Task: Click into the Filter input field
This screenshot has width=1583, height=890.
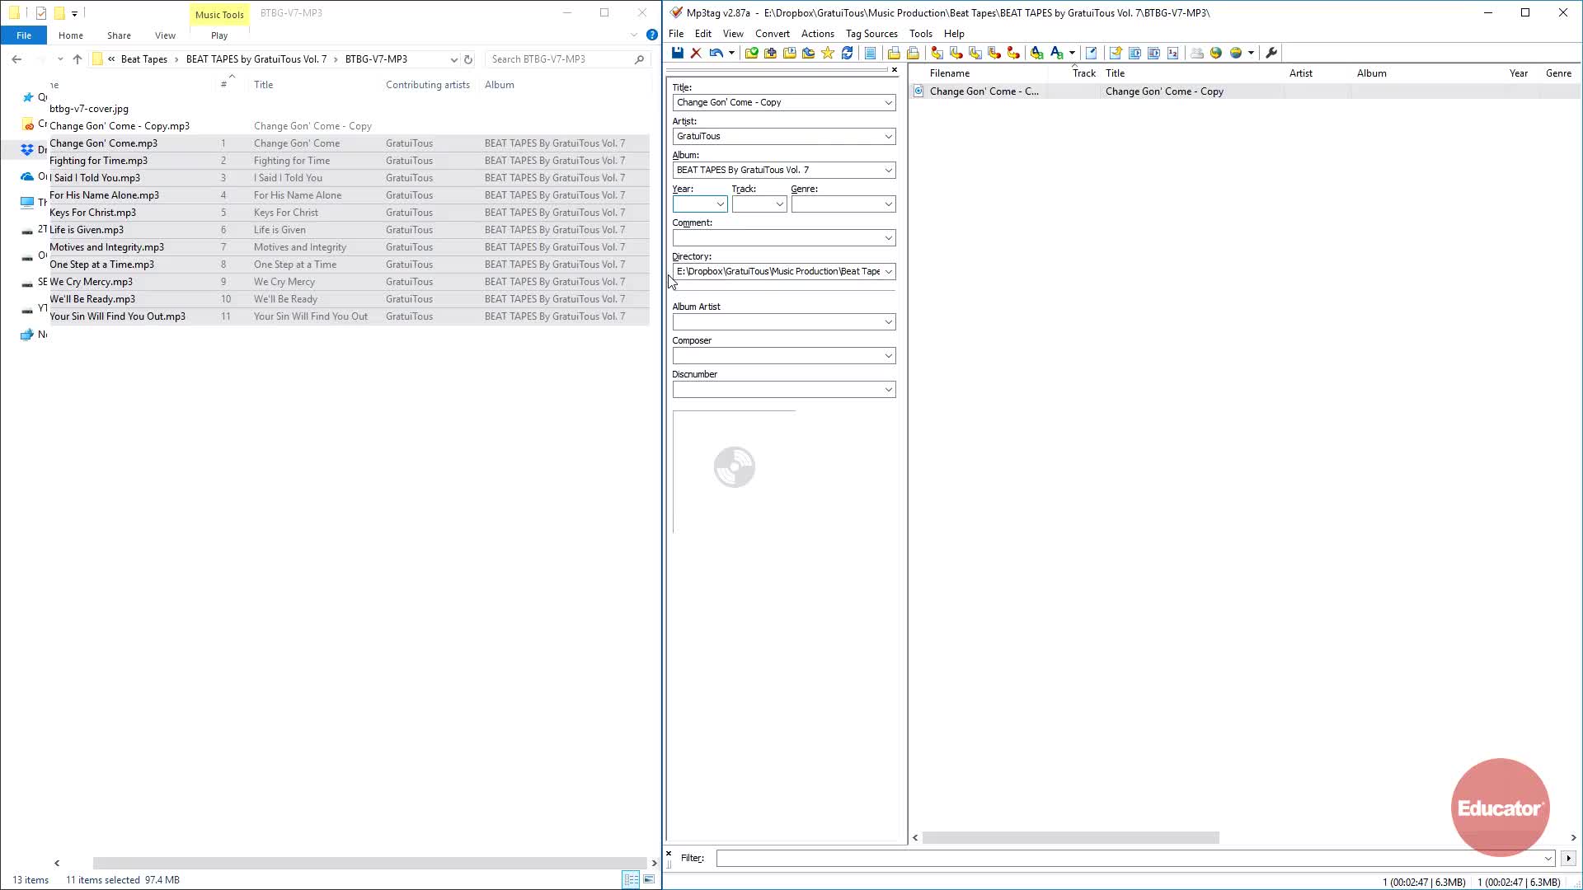Action: 1130,859
